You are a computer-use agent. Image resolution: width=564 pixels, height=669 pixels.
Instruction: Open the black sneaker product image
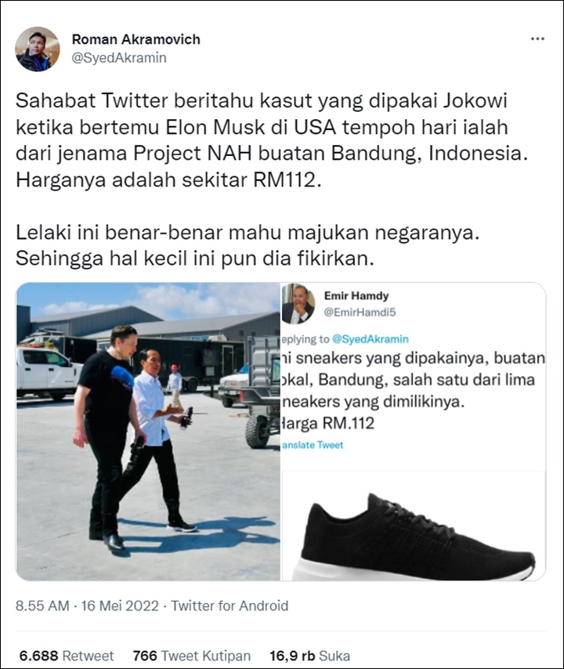click(413, 526)
